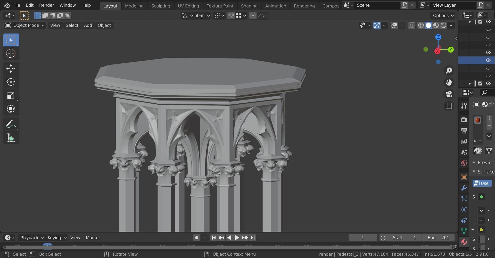Activate the Move tool
The width and height of the screenshot is (495, 258).
pyautogui.click(x=11, y=69)
